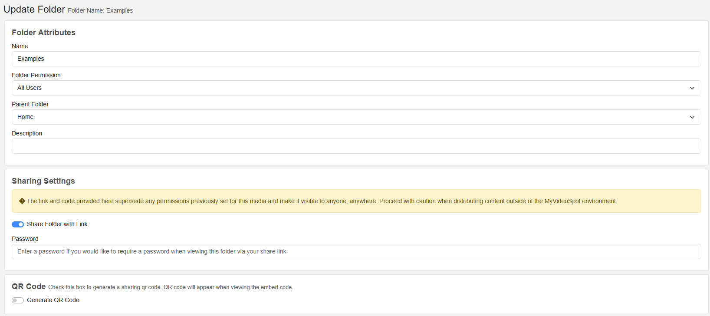710x316 pixels.
Task: Click the Folder Attributes section heading
Action: pyautogui.click(x=43, y=33)
